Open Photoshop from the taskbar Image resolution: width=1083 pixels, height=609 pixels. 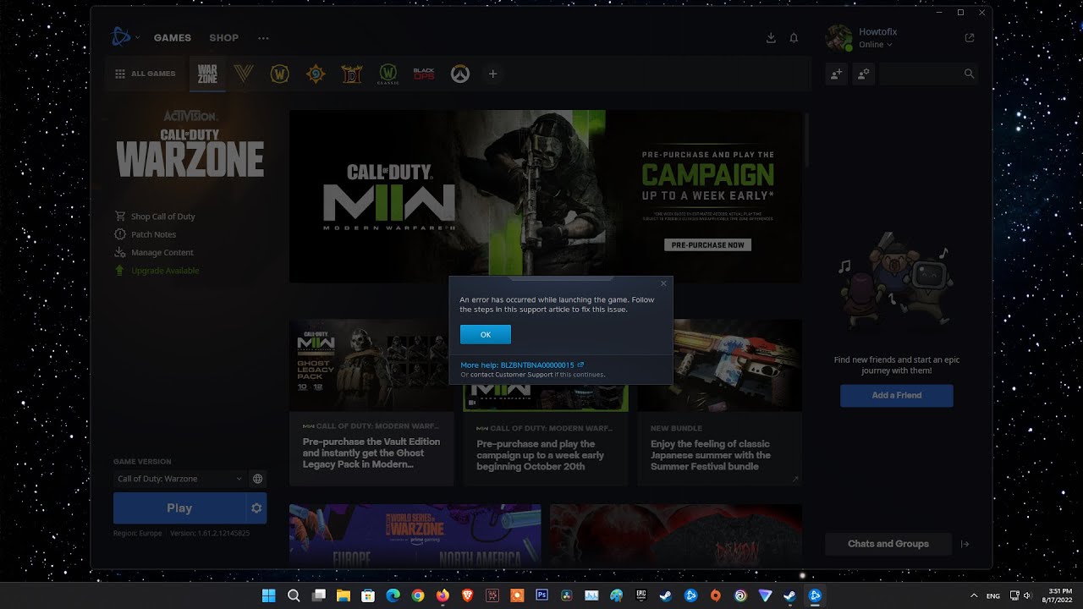coord(542,595)
